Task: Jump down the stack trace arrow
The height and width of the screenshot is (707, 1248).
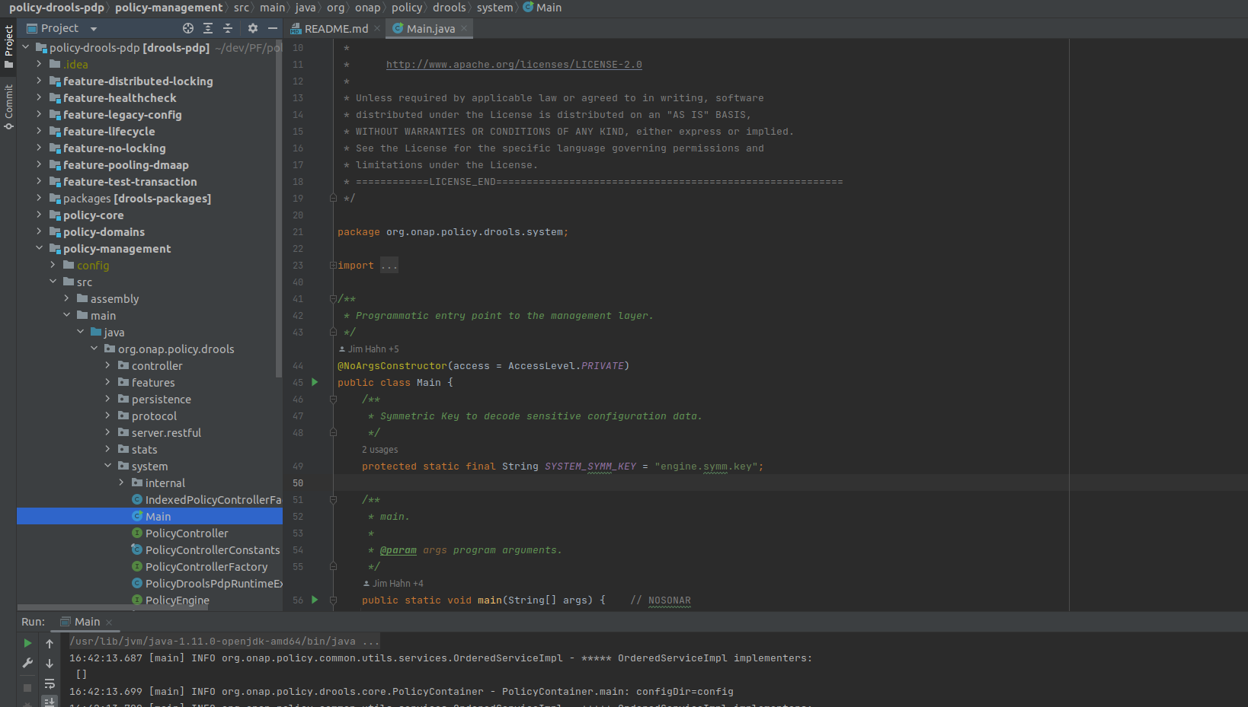Action: click(x=50, y=663)
